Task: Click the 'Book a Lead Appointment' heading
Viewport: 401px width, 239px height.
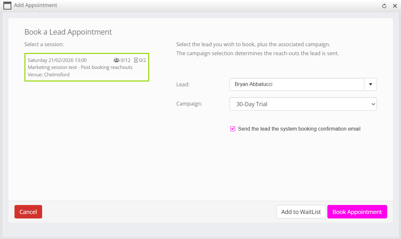Action: point(68,32)
